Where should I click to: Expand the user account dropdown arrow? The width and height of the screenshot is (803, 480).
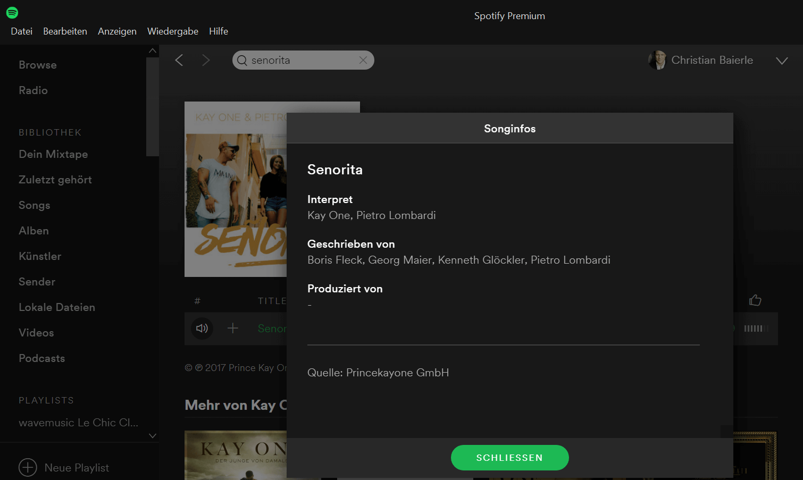(782, 61)
